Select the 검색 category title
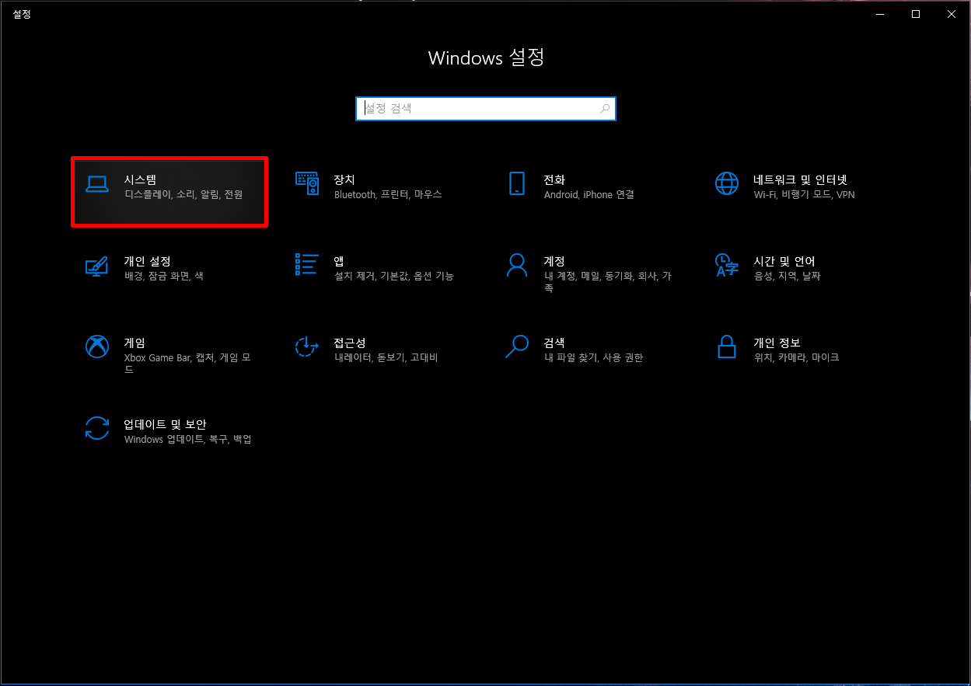 pos(554,343)
